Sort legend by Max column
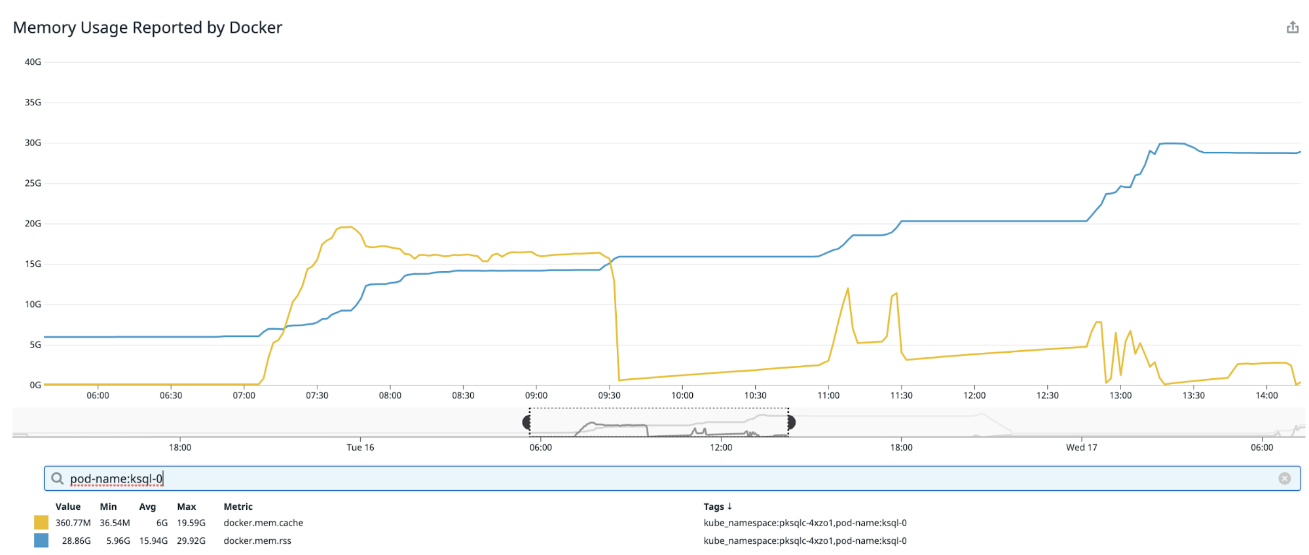 point(186,507)
